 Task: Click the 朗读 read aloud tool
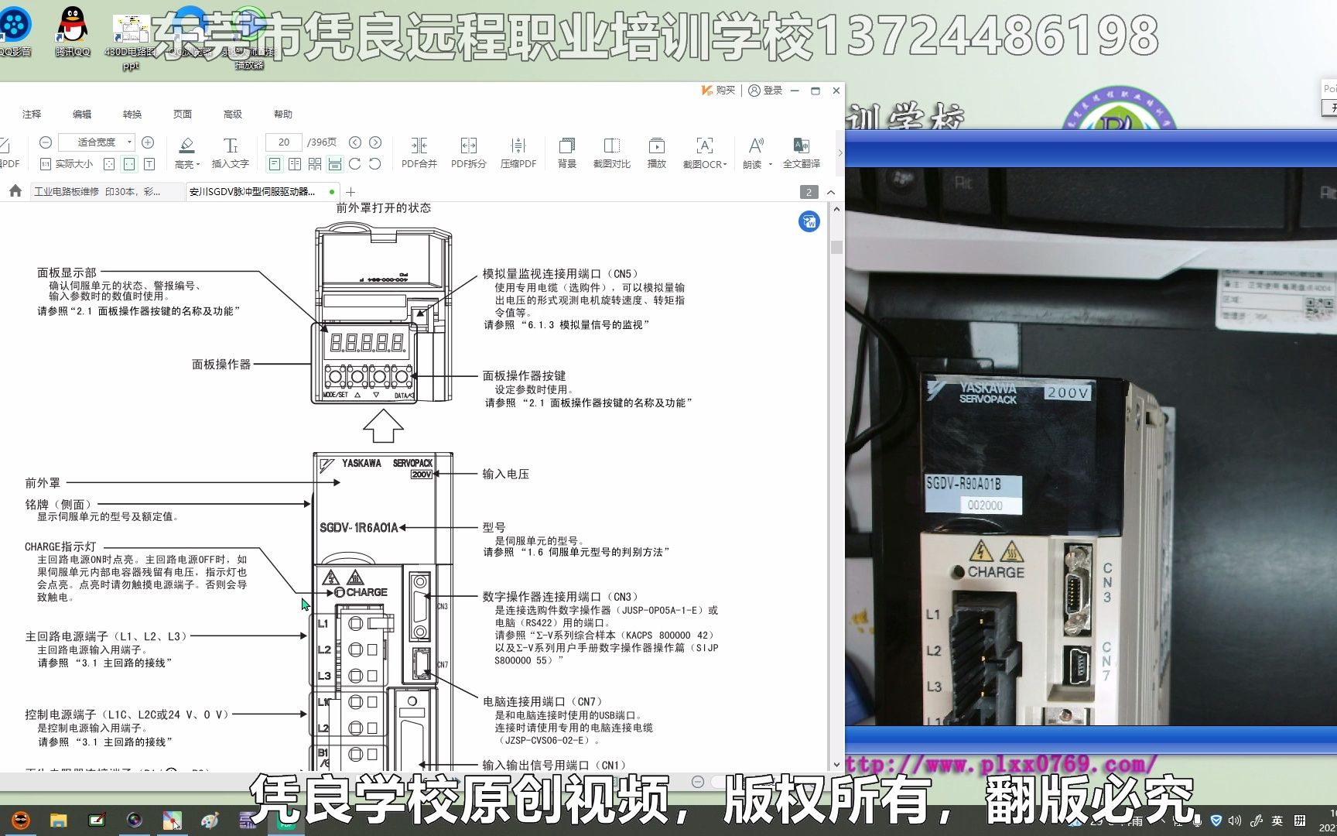coord(753,152)
